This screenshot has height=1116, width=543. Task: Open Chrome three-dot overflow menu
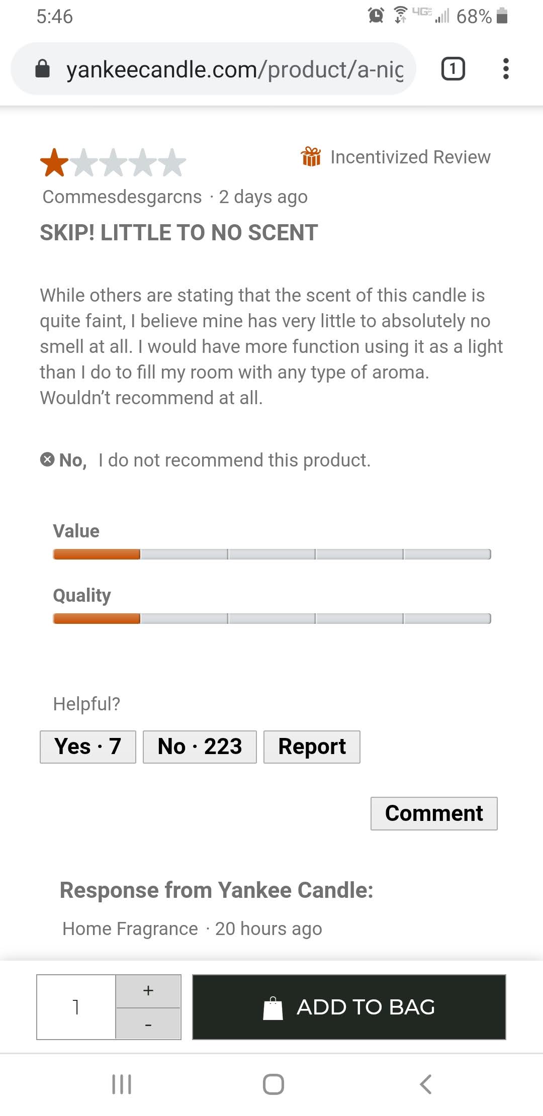[x=506, y=69]
